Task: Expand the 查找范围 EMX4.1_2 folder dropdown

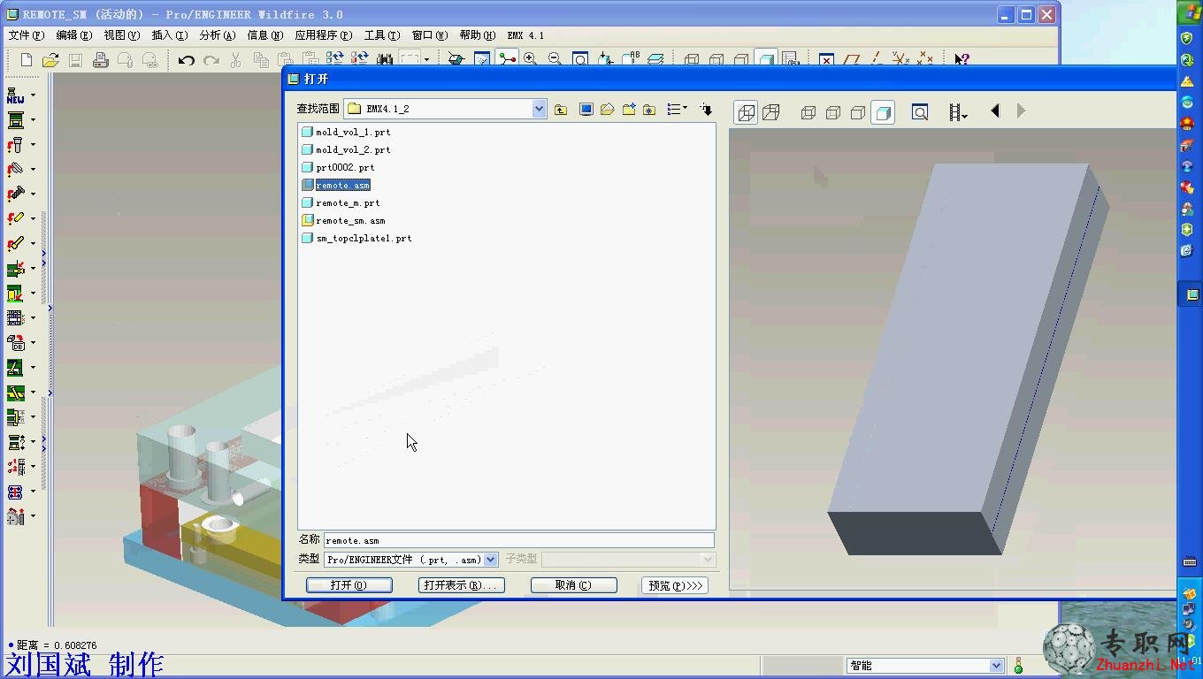Action: click(539, 109)
